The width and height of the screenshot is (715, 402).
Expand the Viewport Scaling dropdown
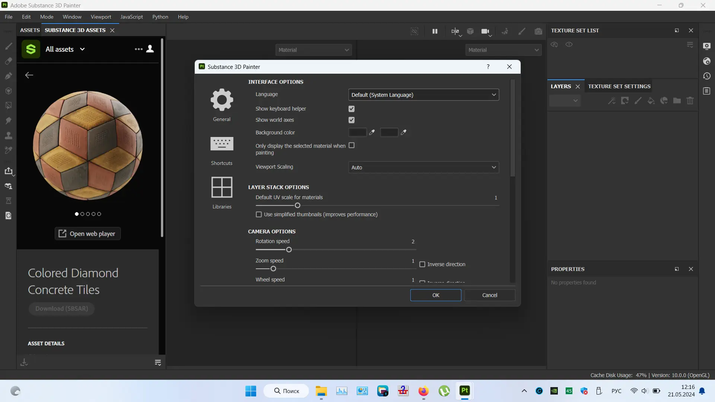423,167
